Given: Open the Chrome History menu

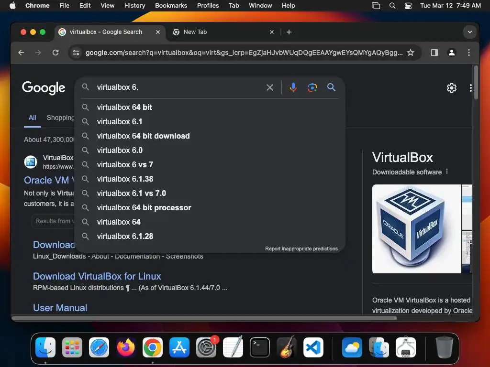Looking at the screenshot, I should tap(134, 6).
